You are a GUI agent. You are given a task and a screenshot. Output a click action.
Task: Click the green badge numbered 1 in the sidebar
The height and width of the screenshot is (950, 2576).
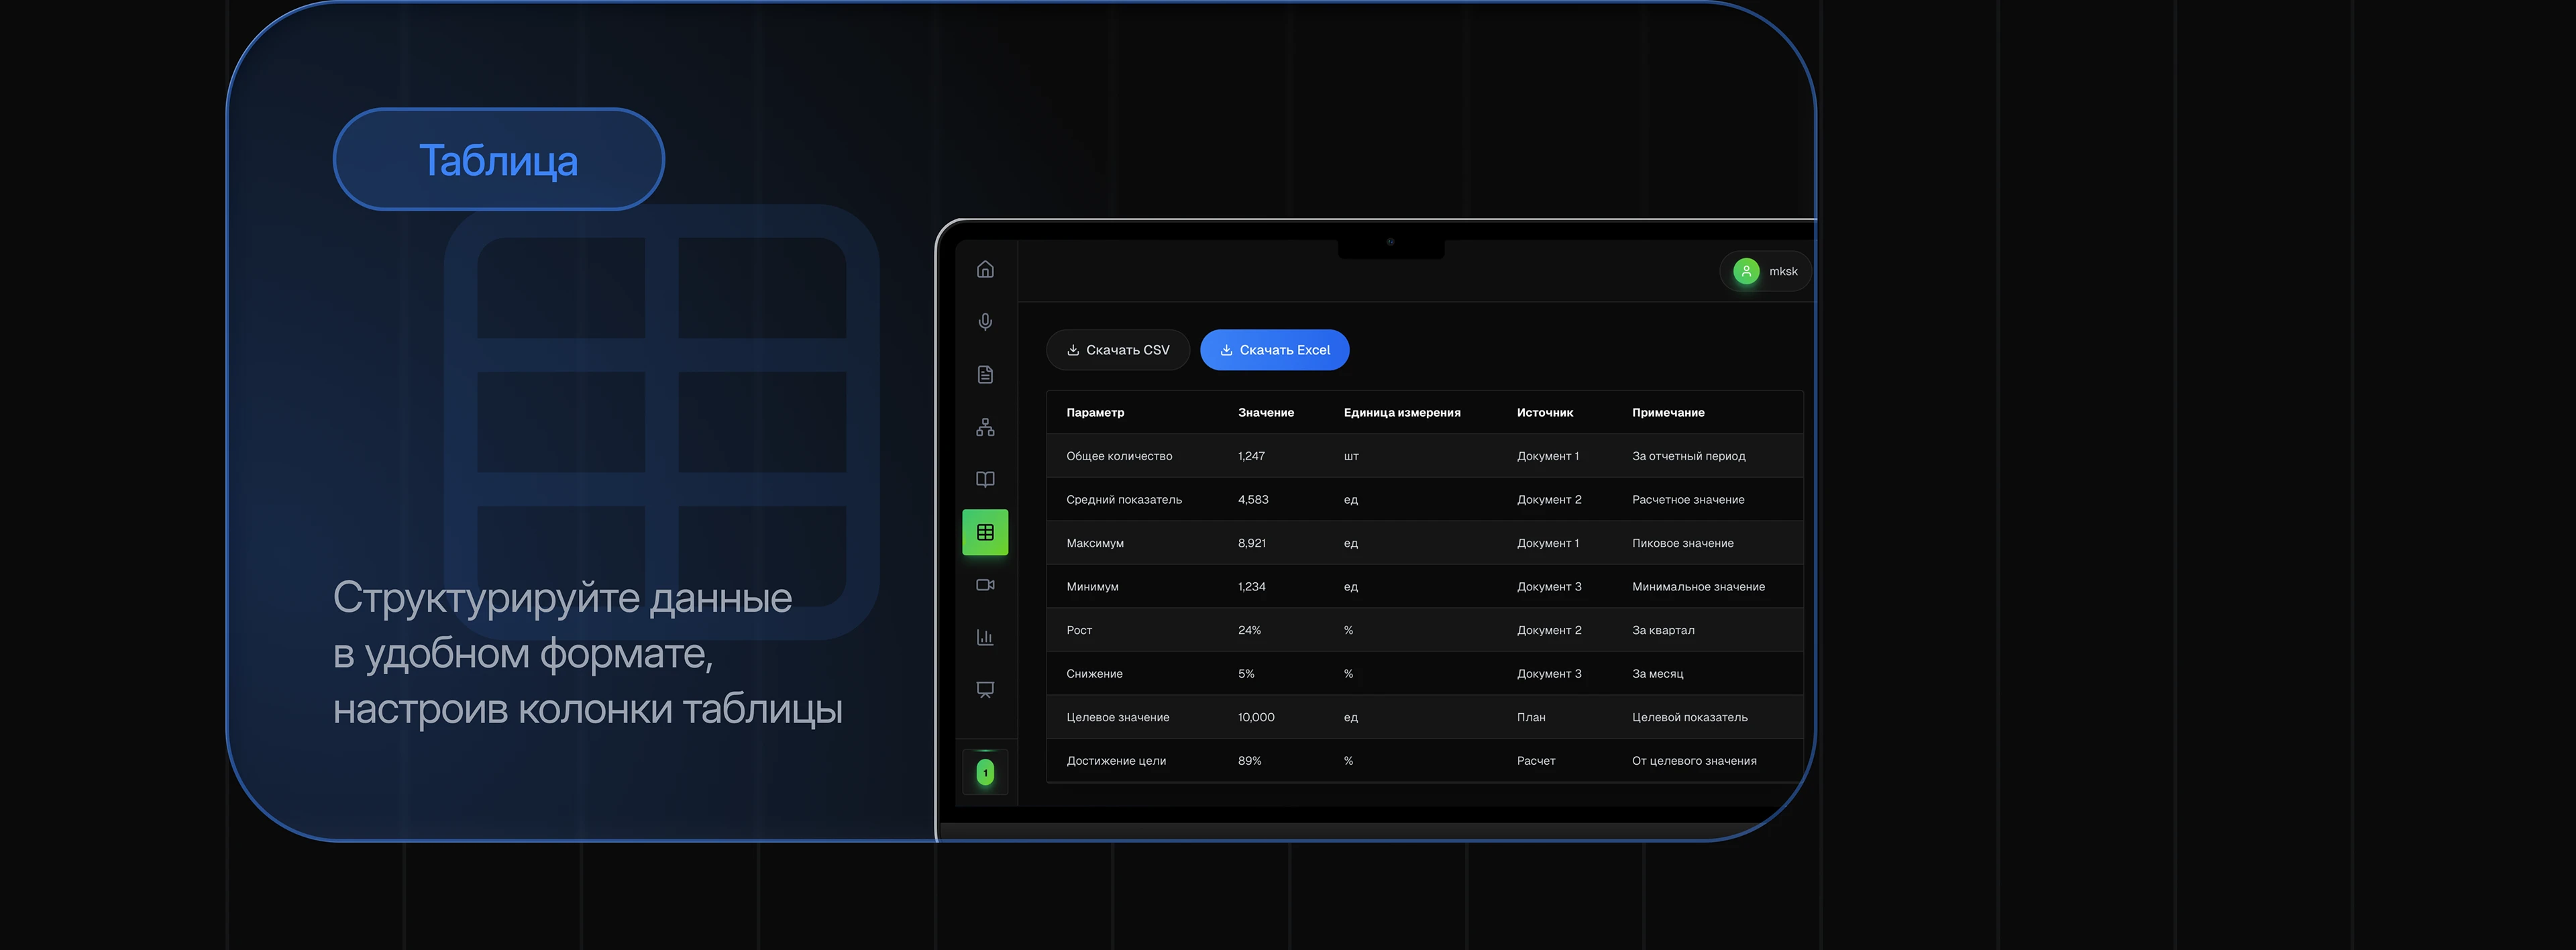click(985, 772)
